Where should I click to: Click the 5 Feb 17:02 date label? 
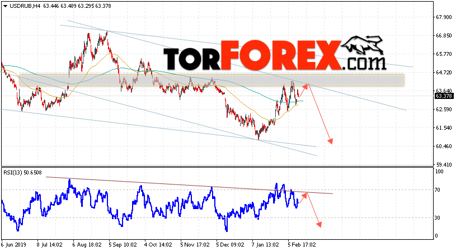(x=302, y=245)
